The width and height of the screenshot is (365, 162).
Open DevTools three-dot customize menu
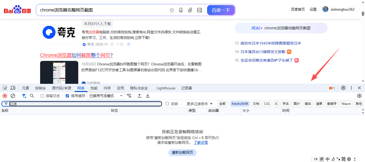(351, 88)
